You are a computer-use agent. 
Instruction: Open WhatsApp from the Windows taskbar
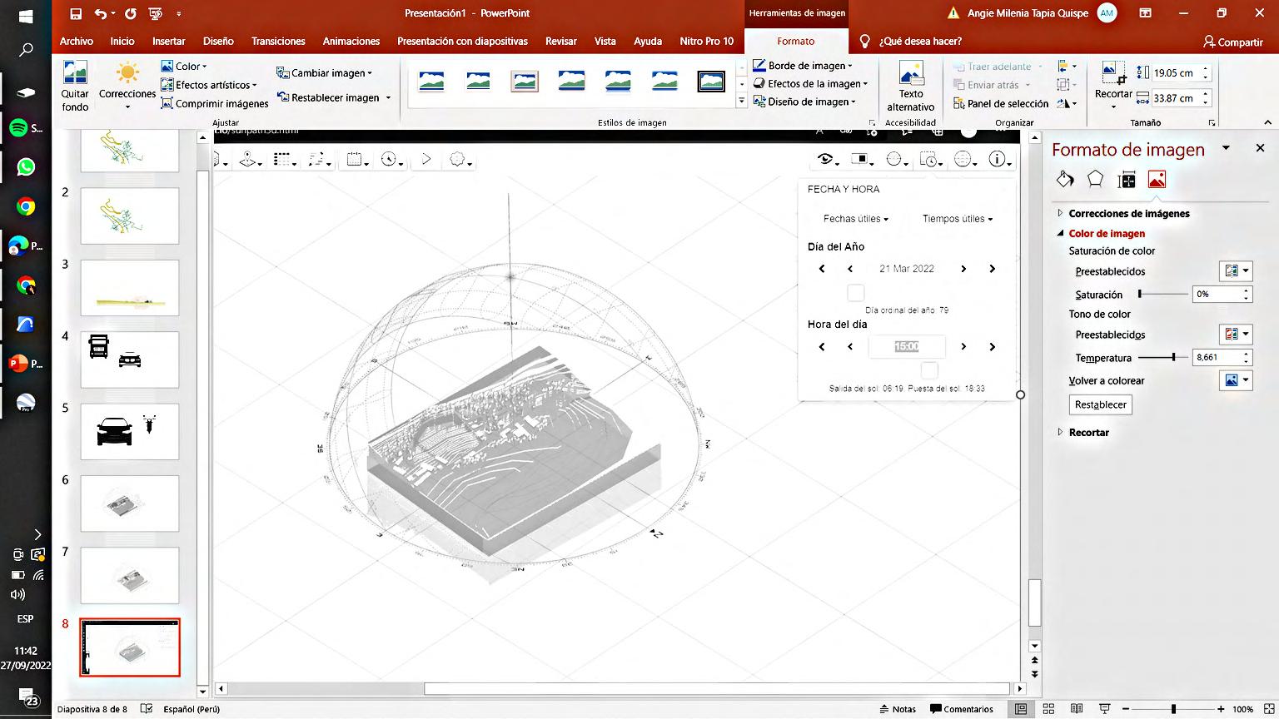[x=26, y=167]
